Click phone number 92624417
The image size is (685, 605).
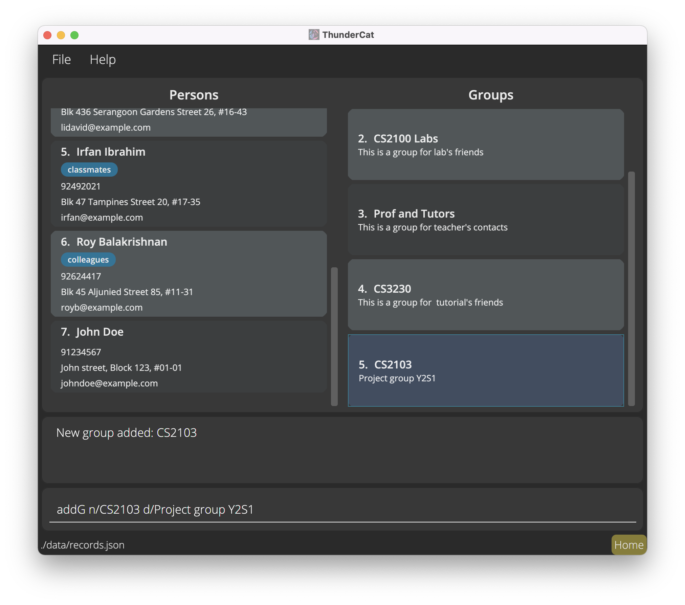pos(81,276)
